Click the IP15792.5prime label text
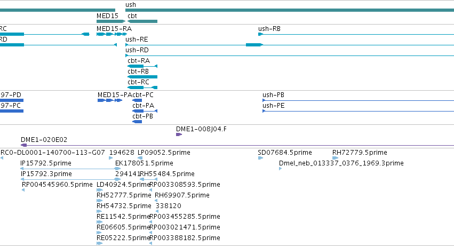Viewport: 454px width, 246px height. (x=46, y=163)
